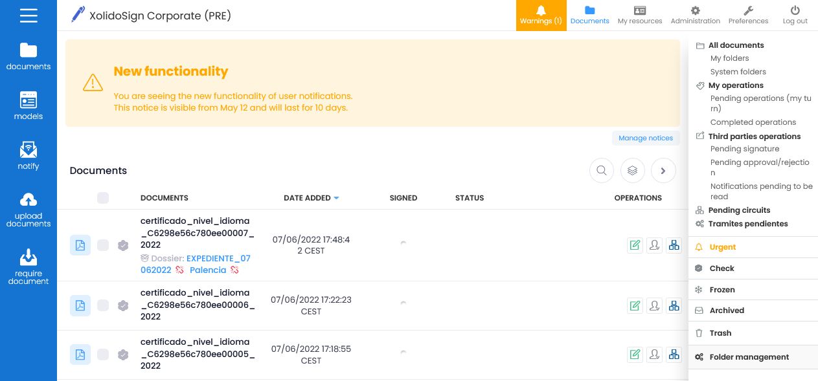Click Log out
The image size is (818, 381).
pyautogui.click(x=795, y=16)
